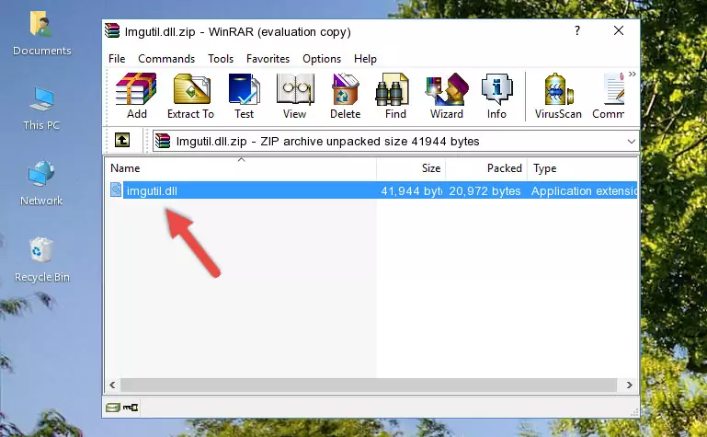Screen dimensions: 707x437
Task: Click the WinRAR title bar icon
Action: point(112,31)
